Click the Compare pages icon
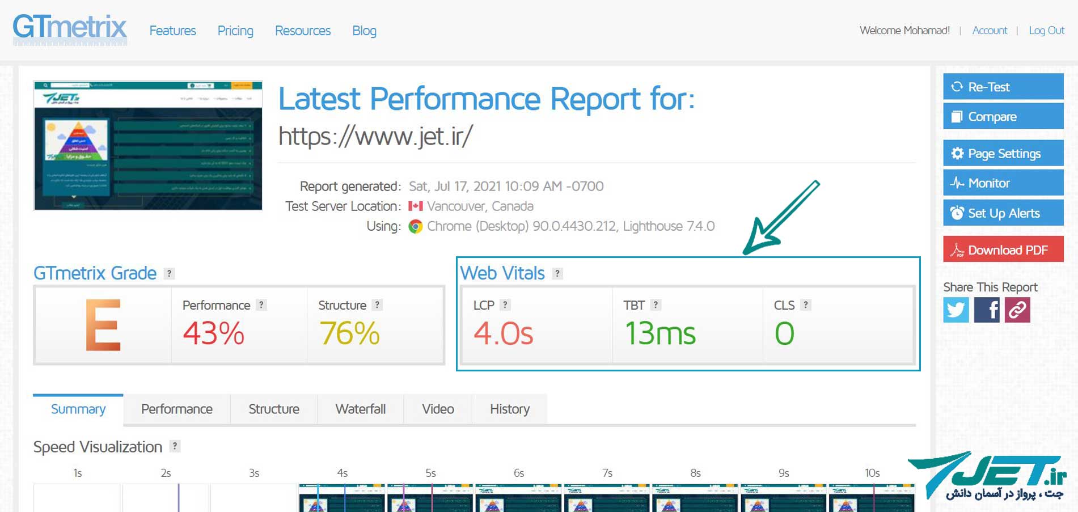 (x=957, y=116)
